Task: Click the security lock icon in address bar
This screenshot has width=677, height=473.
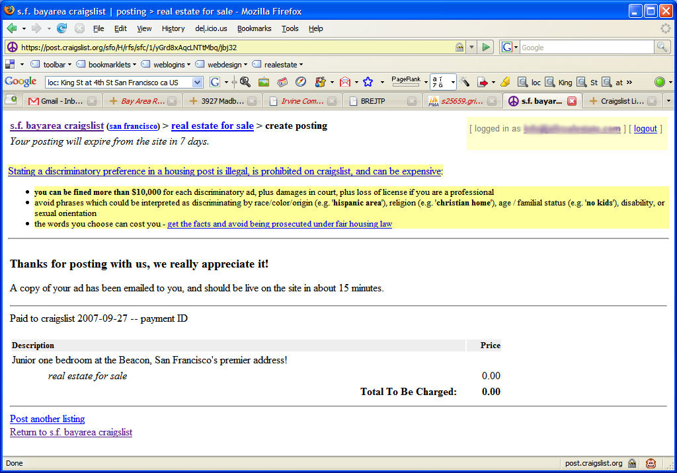Action: pos(459,47)
